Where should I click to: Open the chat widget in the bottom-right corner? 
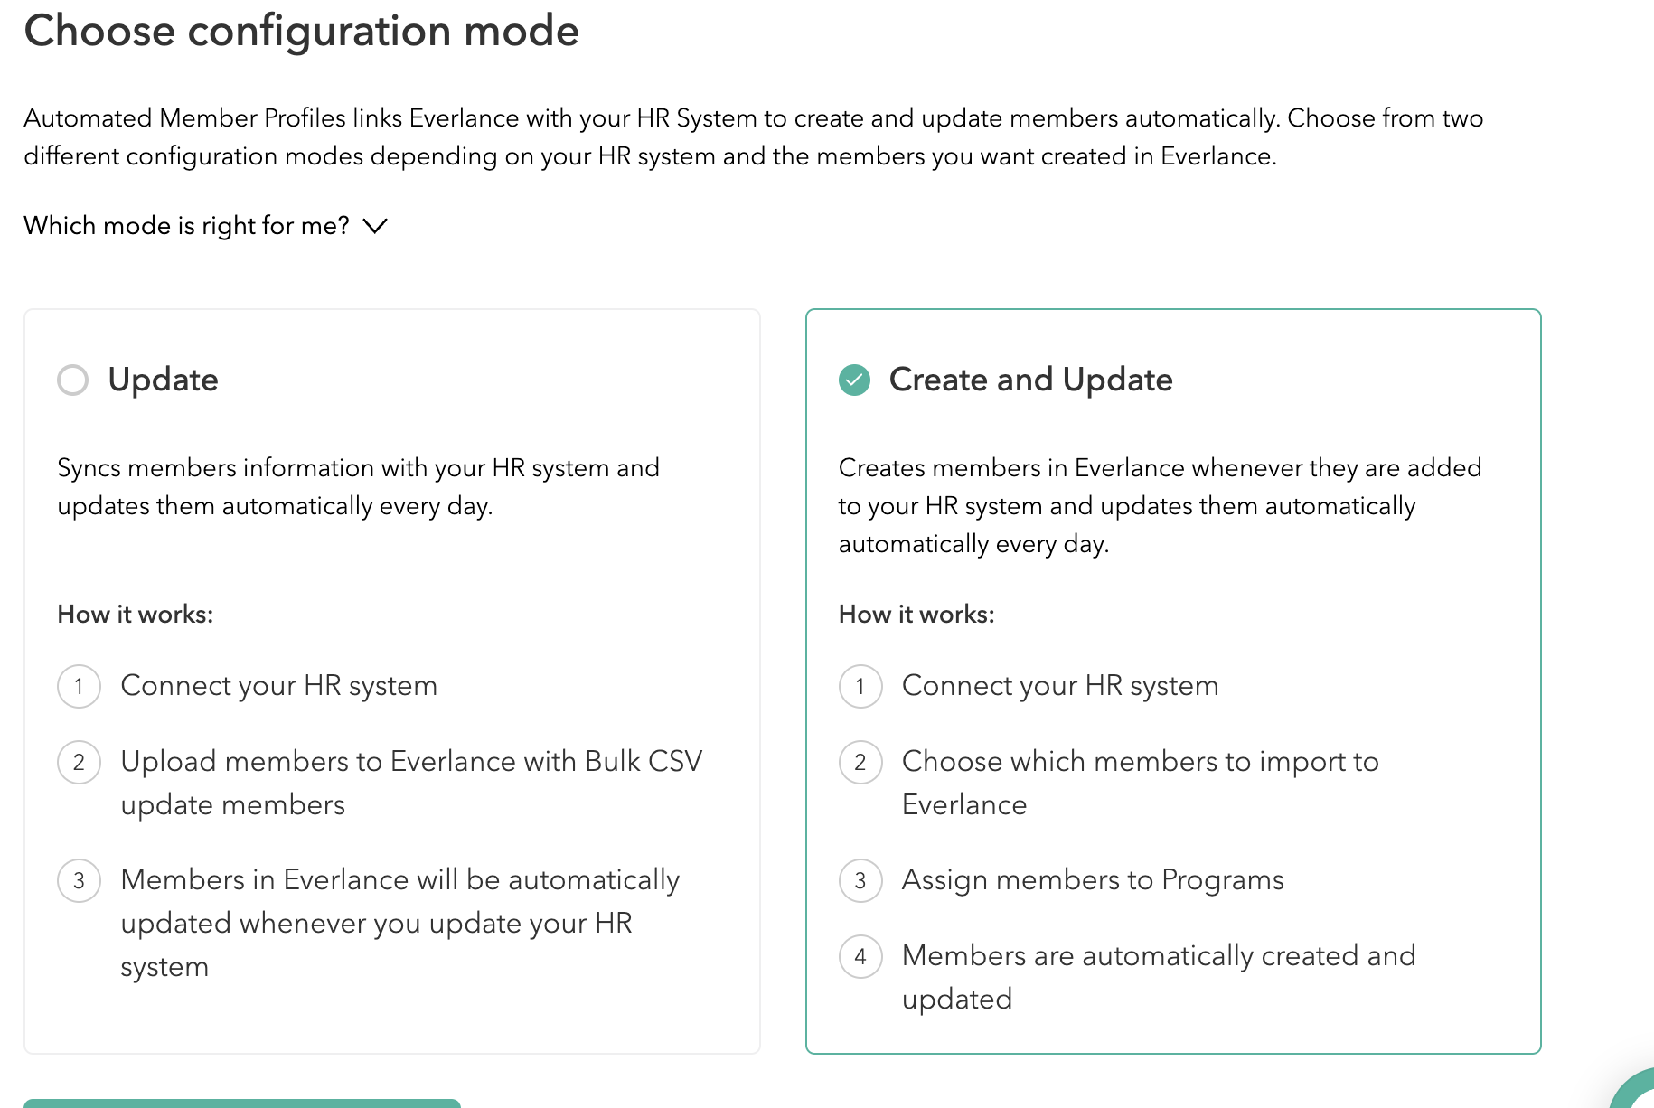tap(1636, 1092)
